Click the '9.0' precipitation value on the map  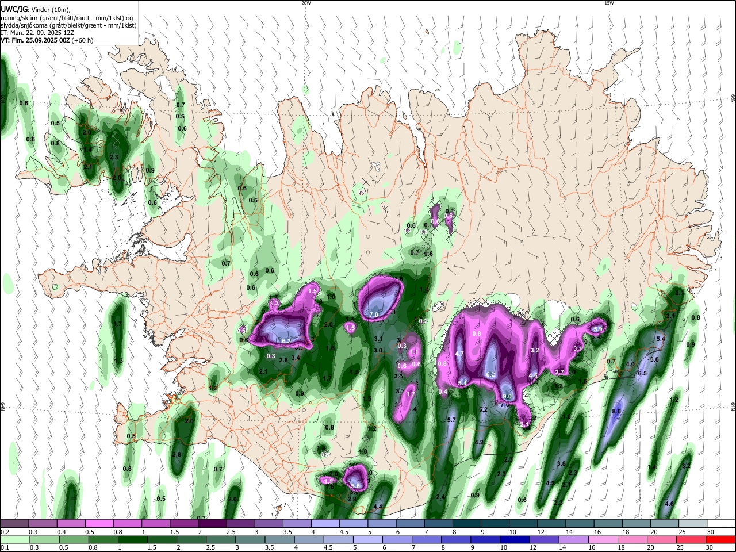(x=507, y=397)
